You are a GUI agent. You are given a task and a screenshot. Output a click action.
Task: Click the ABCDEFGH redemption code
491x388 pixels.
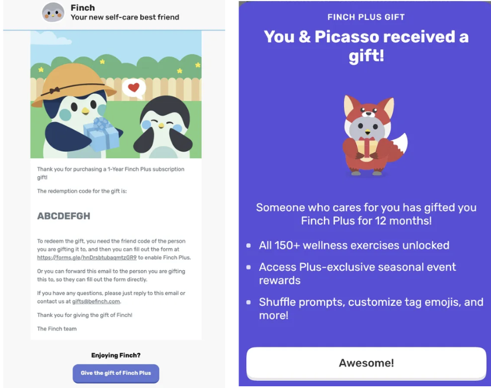[64, 216]
